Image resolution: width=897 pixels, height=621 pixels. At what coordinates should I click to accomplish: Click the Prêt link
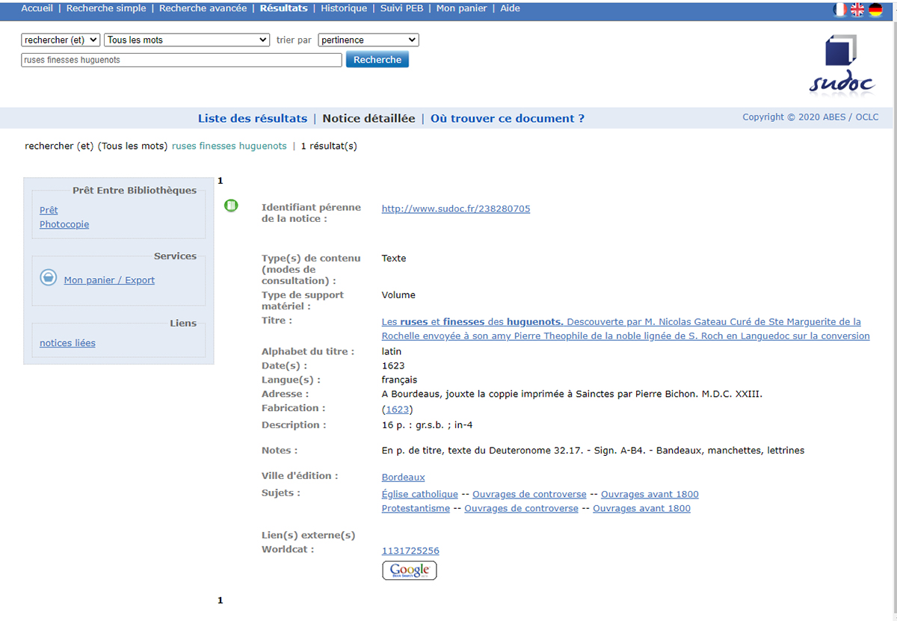point(49,210)
